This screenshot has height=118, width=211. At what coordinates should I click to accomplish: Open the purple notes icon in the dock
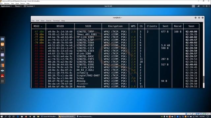(x=2, y=55)
